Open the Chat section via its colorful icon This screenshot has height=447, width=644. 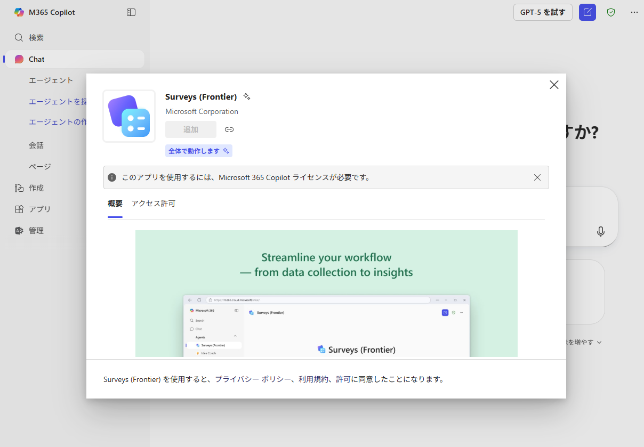click(x=18, y=59)
